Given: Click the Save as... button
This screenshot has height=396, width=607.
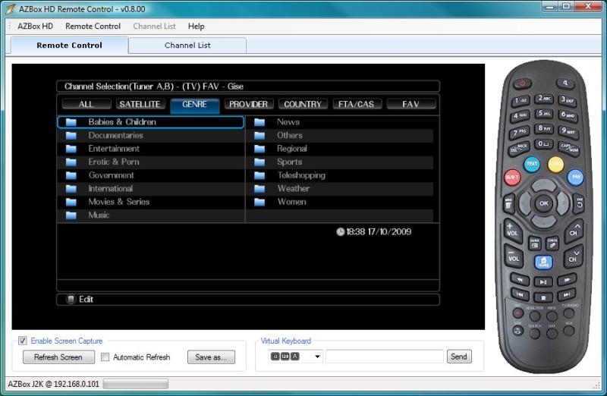Looking at the screenshot, I should 211,357.
